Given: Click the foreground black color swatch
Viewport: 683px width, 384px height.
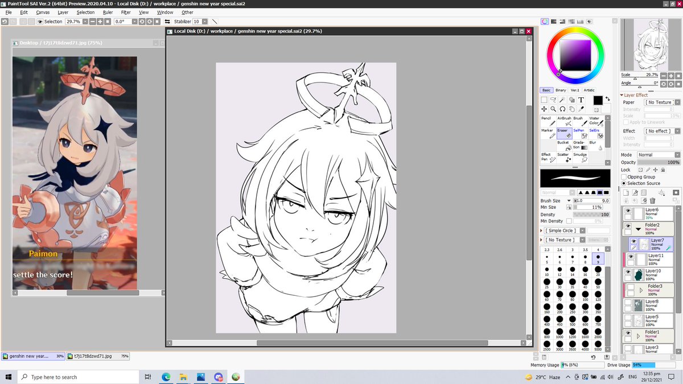Looking at the screenshot, I should click(x=598, y=101).
